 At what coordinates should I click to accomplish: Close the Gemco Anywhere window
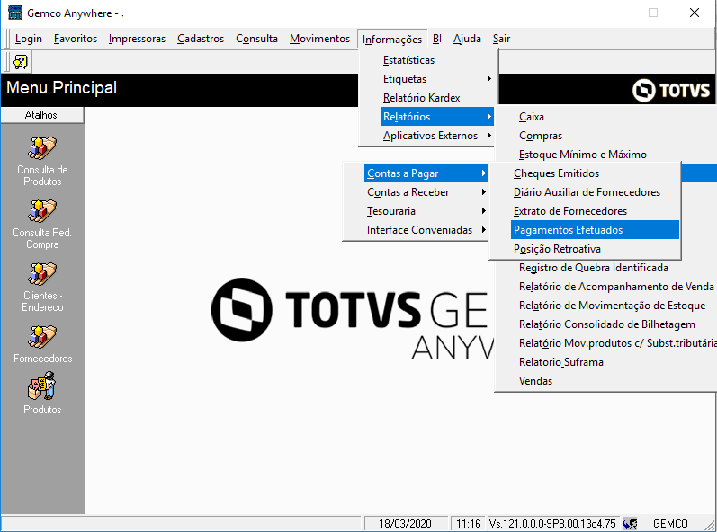click(695, 13)
